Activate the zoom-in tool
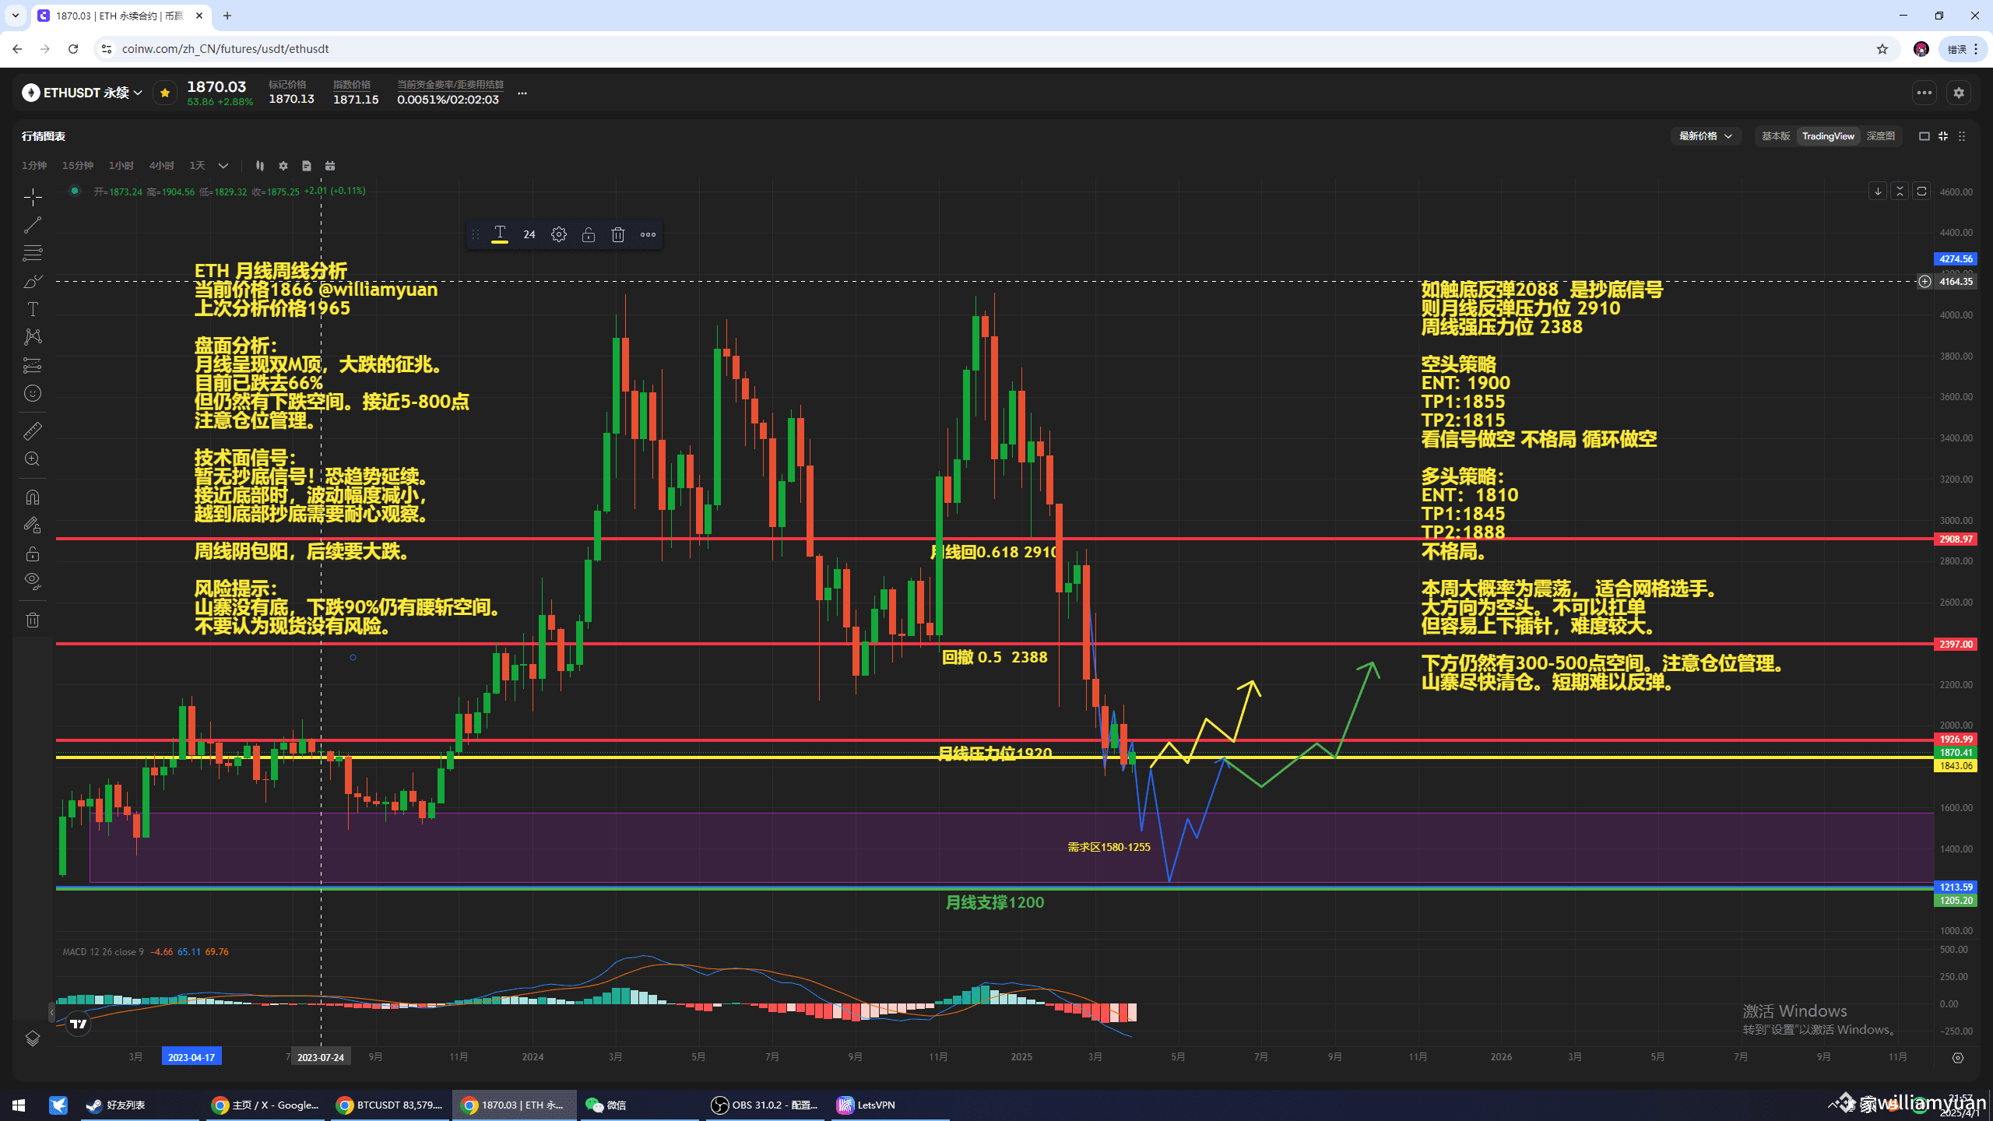 [x=32, y=459]
